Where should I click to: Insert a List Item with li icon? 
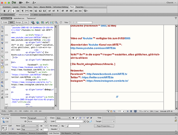[x=58, y=11]
